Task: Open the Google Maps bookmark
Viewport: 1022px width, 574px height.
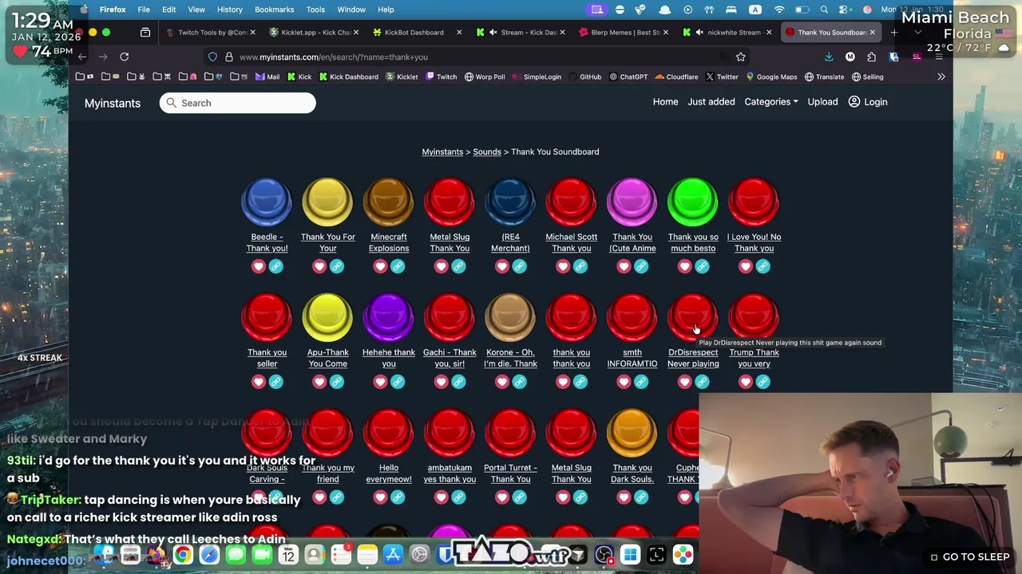Action: (x=771, y=77)
